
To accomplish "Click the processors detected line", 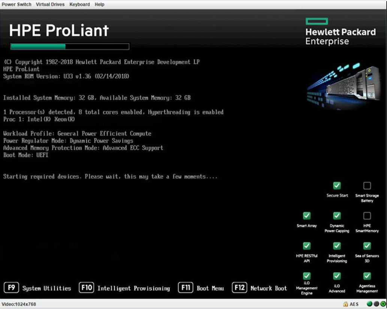I will point(113,112).
